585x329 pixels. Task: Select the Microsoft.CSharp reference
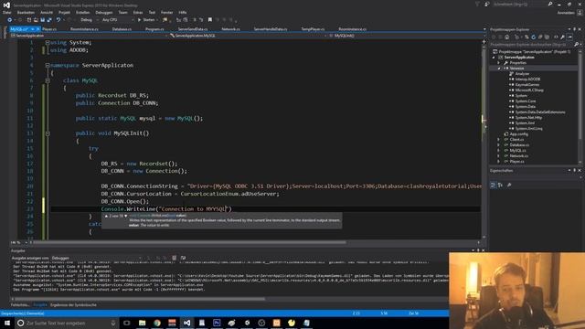click(x=529, y=90)
